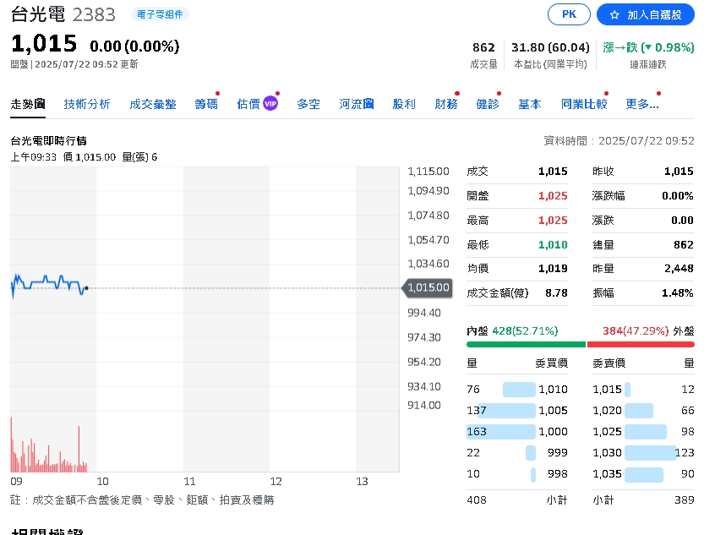Open the 健診 tab
The width and height of the screenshot is (715, 535).
pos(488,103)
